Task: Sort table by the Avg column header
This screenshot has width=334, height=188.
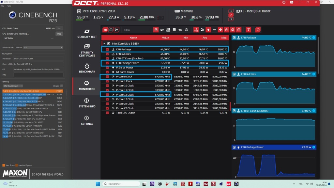Action: click(x=205, y=38)
